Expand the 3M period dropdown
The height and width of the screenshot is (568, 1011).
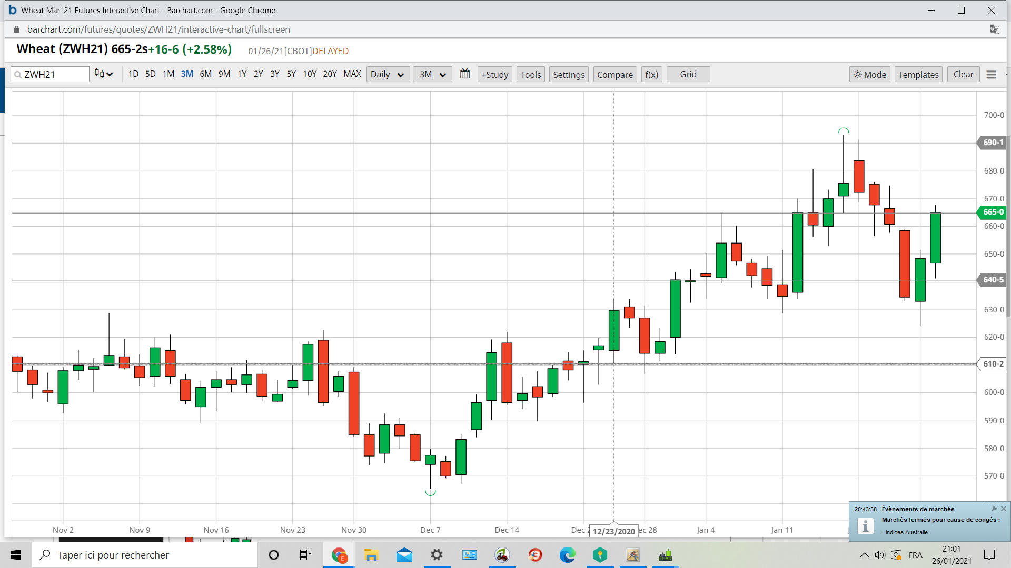[x=432, y=75]
